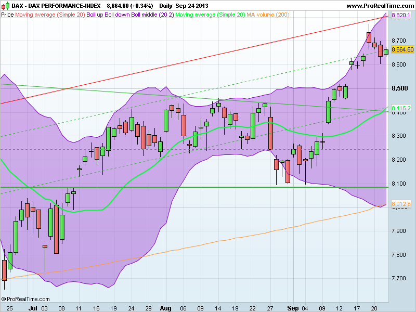Click the 7,700 price axis label
Screen dimensions: 416x312
coord(399,278)
